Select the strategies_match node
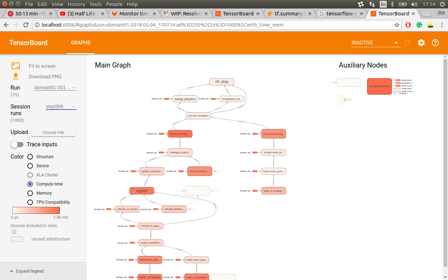 pyautogui.click(x=180, y=152)
